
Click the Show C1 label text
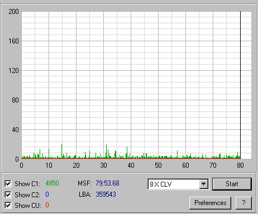[27, 184]
